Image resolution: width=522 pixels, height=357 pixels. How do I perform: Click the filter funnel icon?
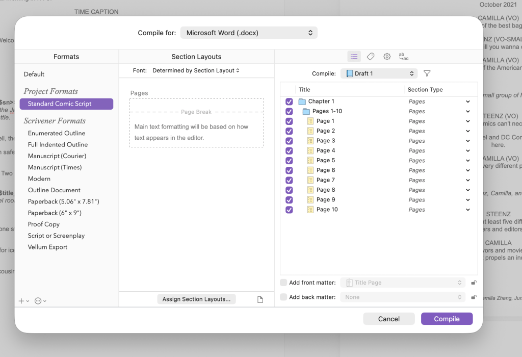(427, 73)
